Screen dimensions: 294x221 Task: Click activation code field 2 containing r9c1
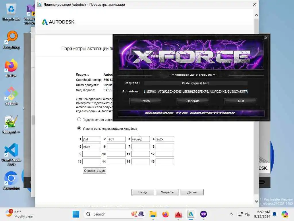click(116, 139)
